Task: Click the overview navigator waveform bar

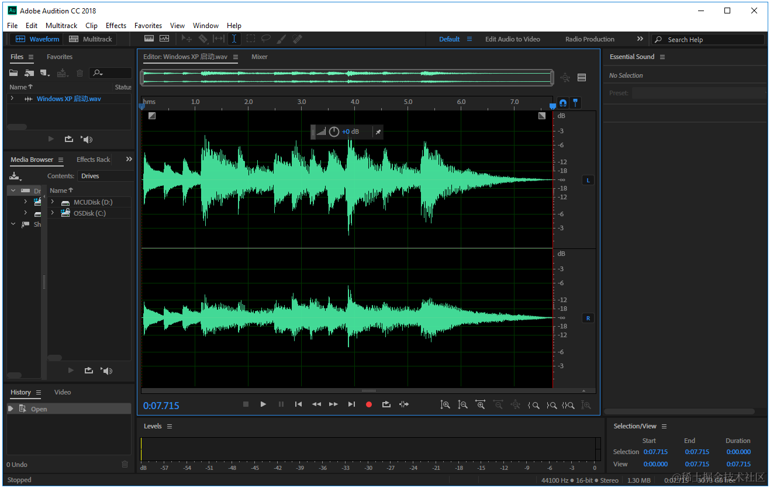Action: point(347,77)
